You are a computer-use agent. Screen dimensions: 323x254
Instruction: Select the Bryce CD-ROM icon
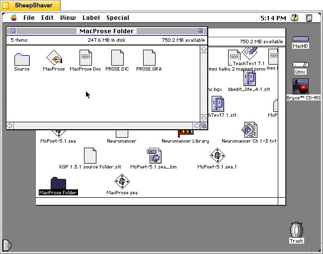(301, 86)
